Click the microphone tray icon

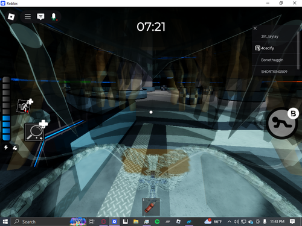tap(265, 222)
